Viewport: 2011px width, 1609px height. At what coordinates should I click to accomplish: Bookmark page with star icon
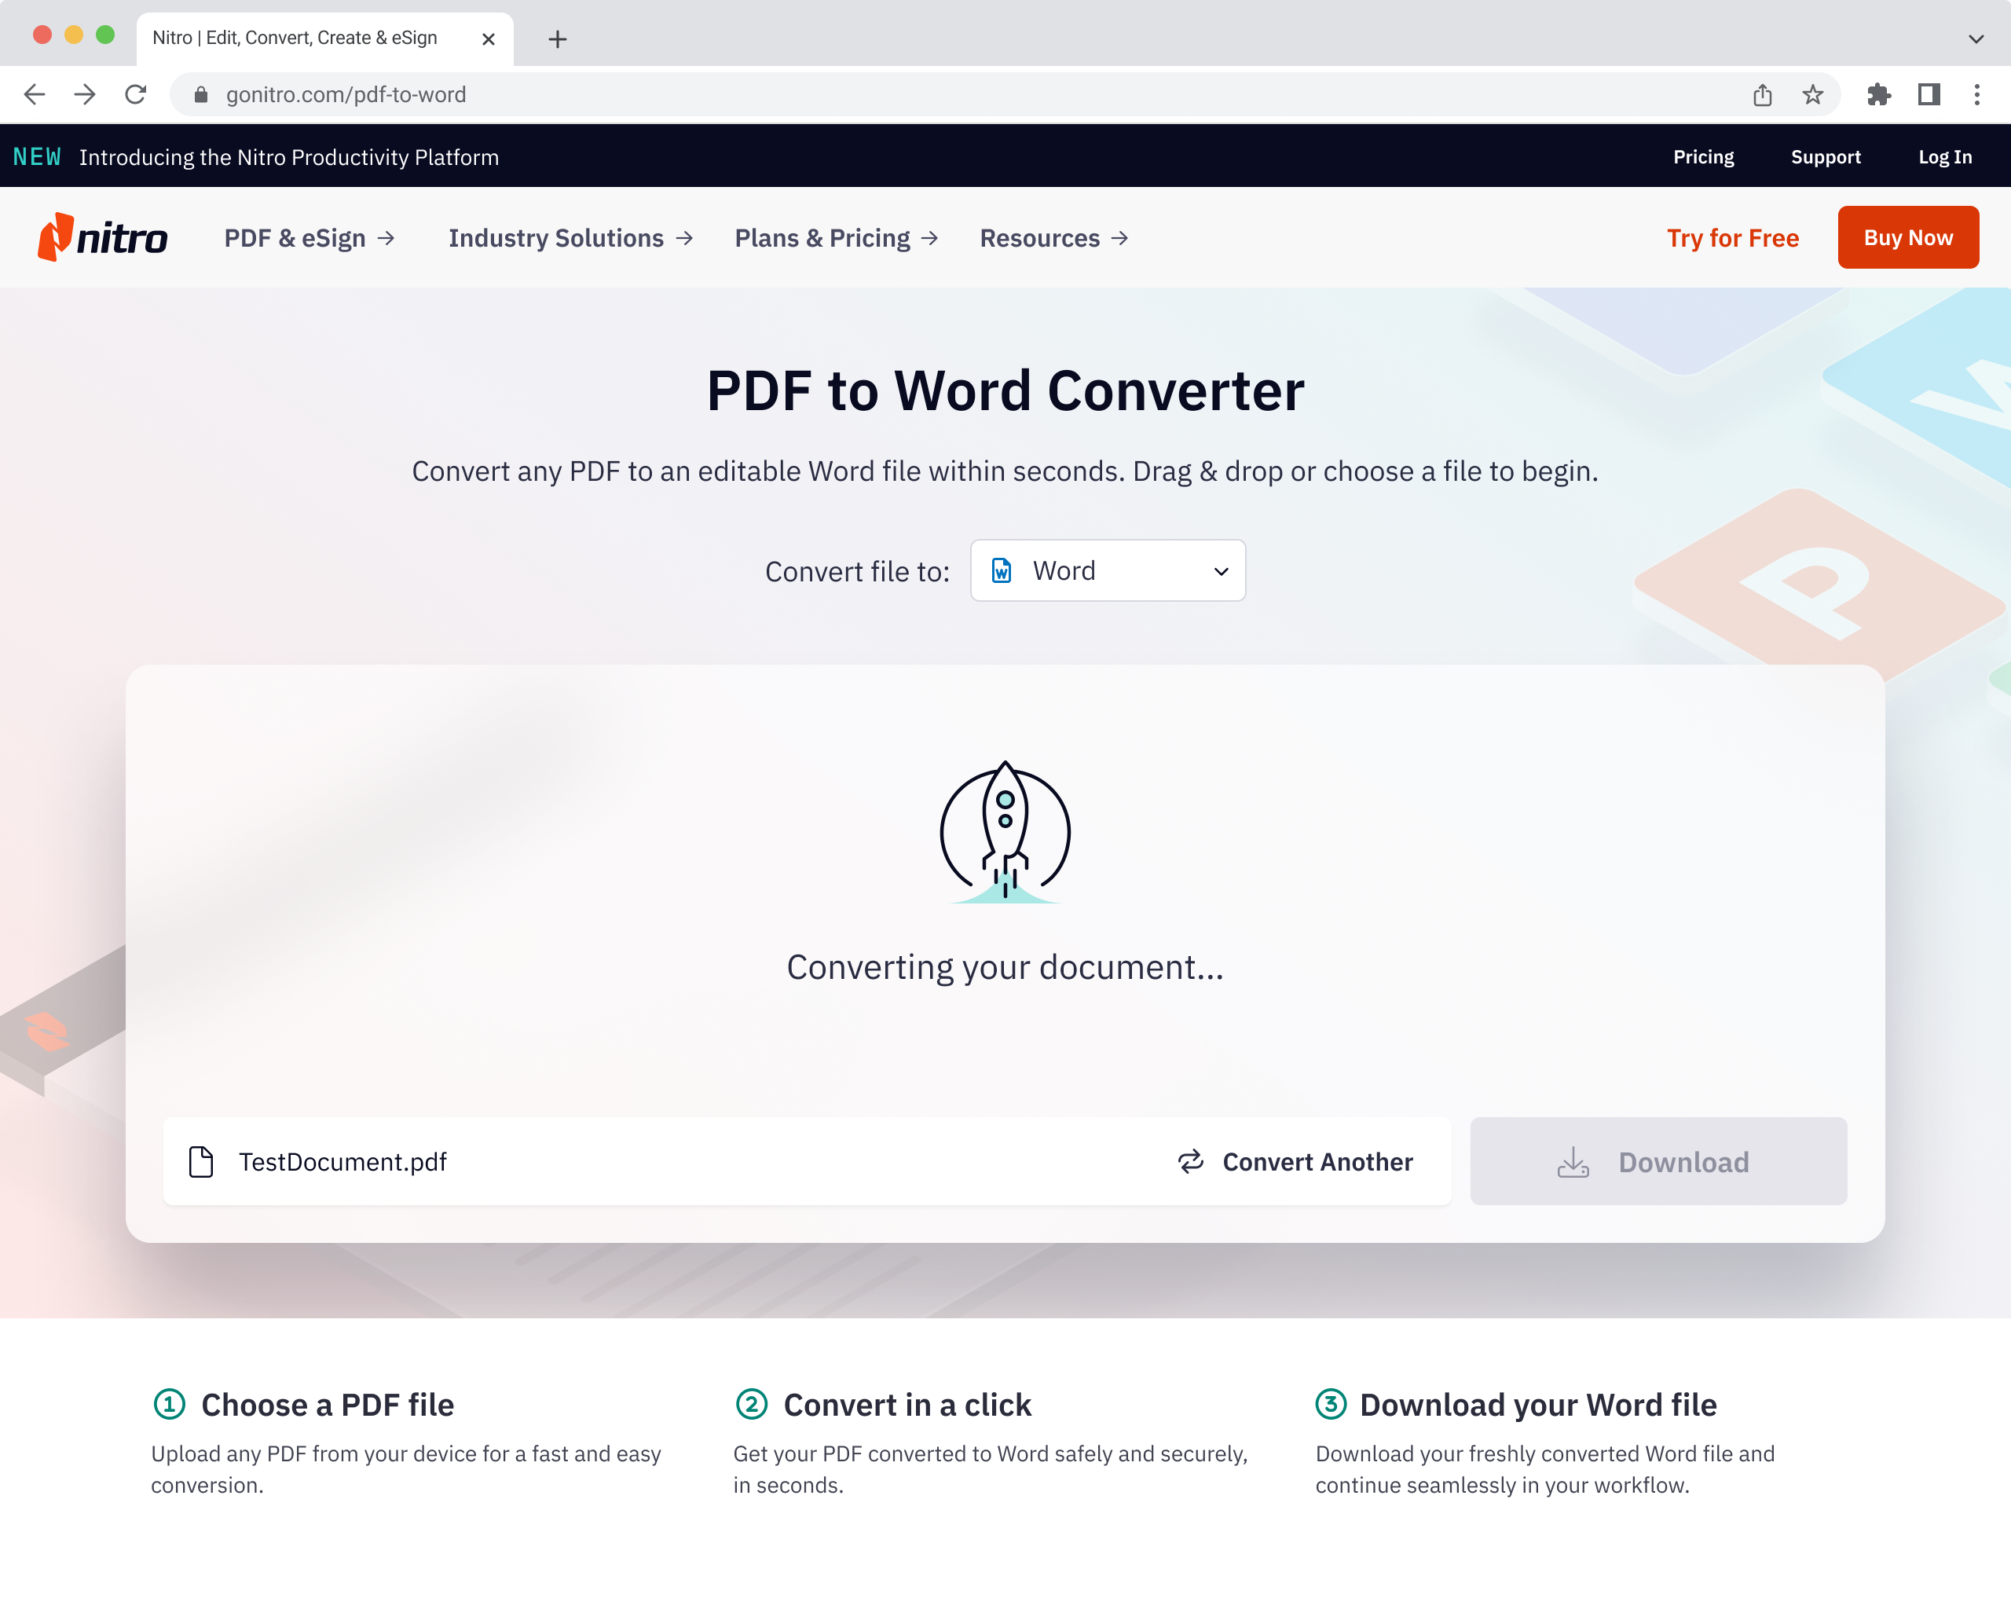(1811, 94)
